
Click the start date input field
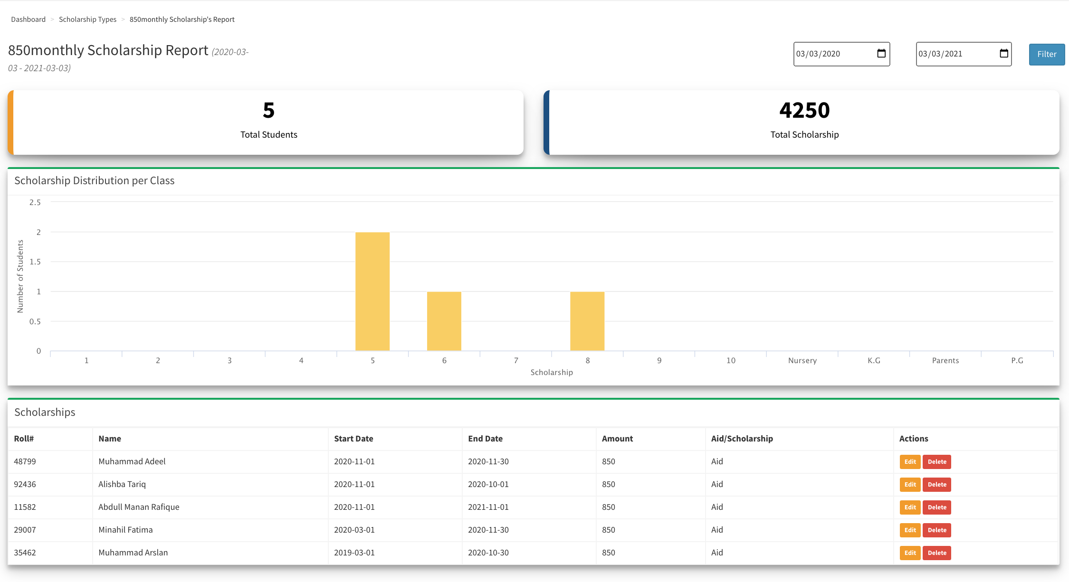829,54
